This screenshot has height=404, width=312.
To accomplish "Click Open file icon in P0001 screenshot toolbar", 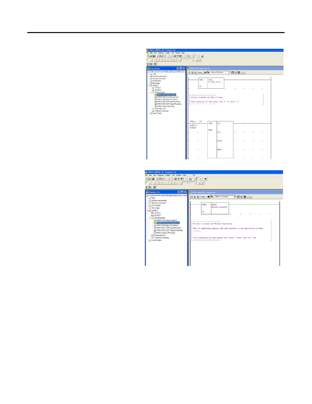I will tap(151, 56).
